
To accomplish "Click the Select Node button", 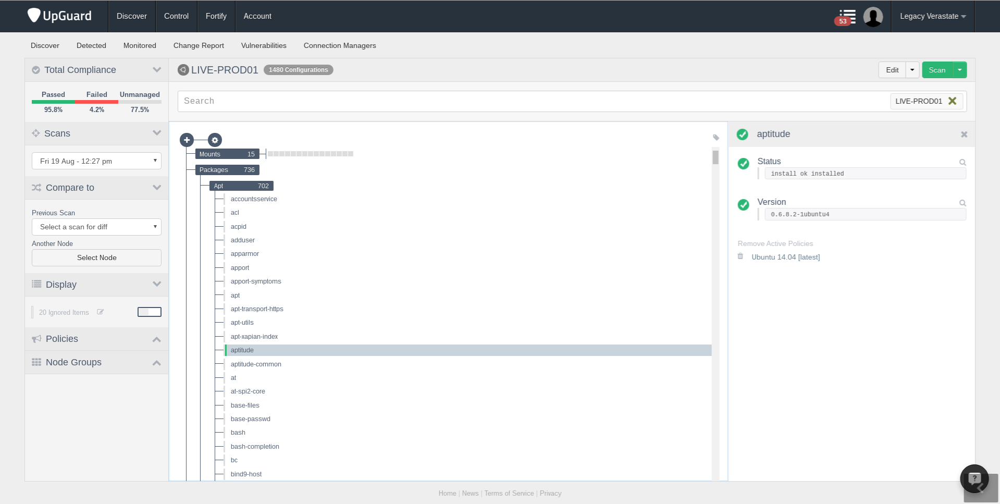I will (x=96, y=257).
